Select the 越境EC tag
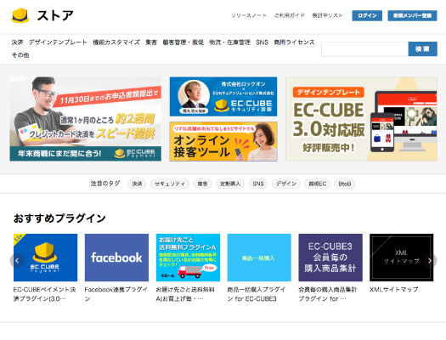 pyautogui.click(x=318, y=184)
